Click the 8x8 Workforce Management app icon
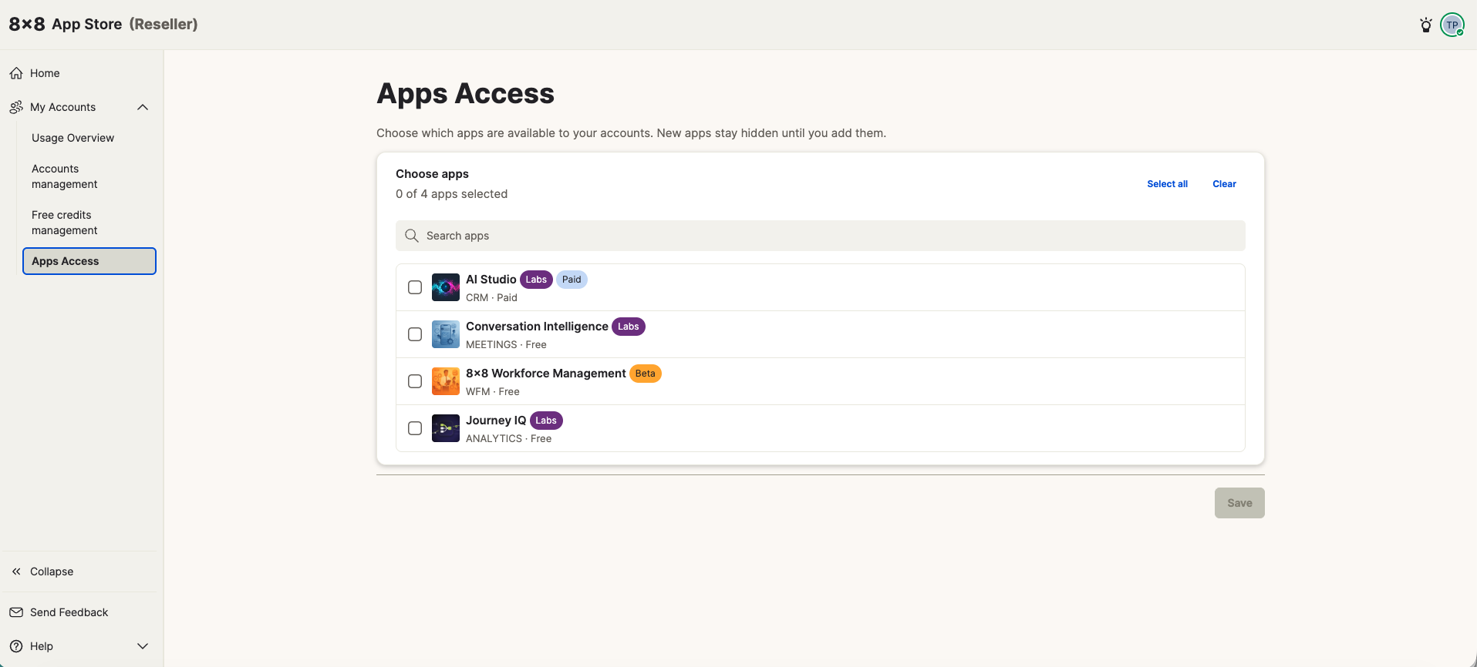 (x=446, y=381)
